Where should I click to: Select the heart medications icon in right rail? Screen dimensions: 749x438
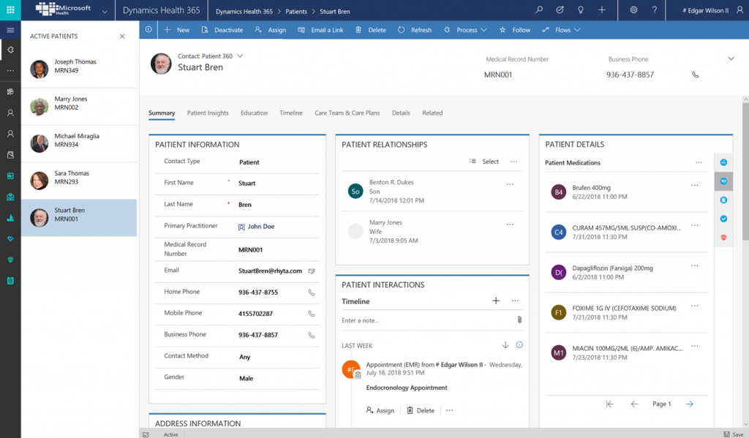tap(723, 181)
